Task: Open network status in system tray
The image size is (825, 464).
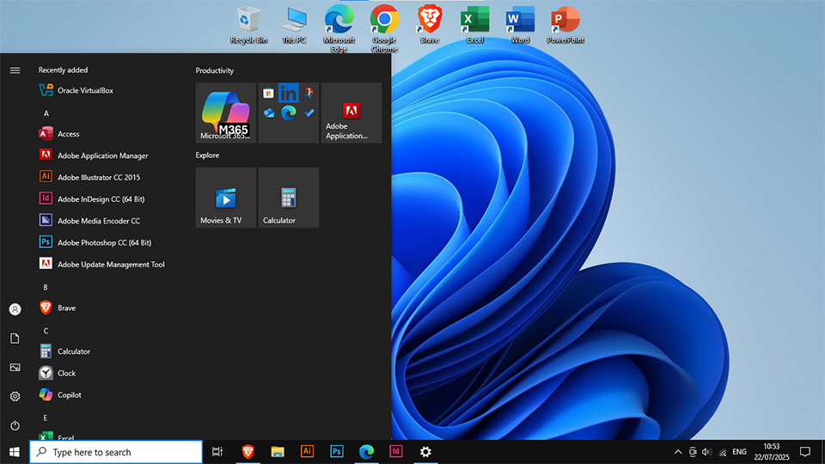Action: 723,452
